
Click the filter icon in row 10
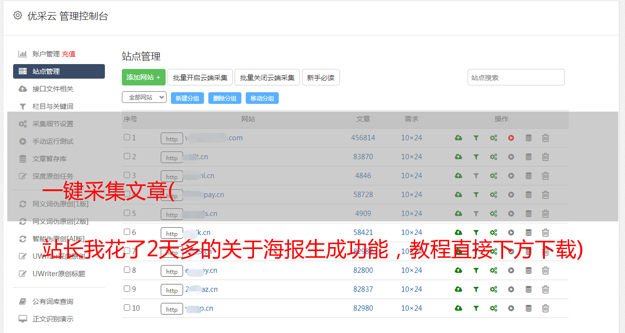[476, 308]
